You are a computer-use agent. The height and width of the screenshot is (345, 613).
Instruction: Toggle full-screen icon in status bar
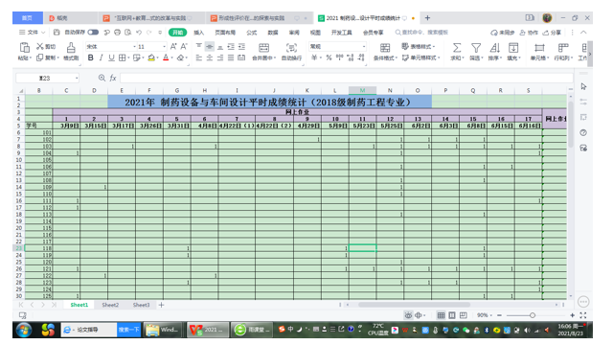[583, 315]
